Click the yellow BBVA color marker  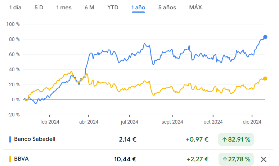click(x=10, y=159)
